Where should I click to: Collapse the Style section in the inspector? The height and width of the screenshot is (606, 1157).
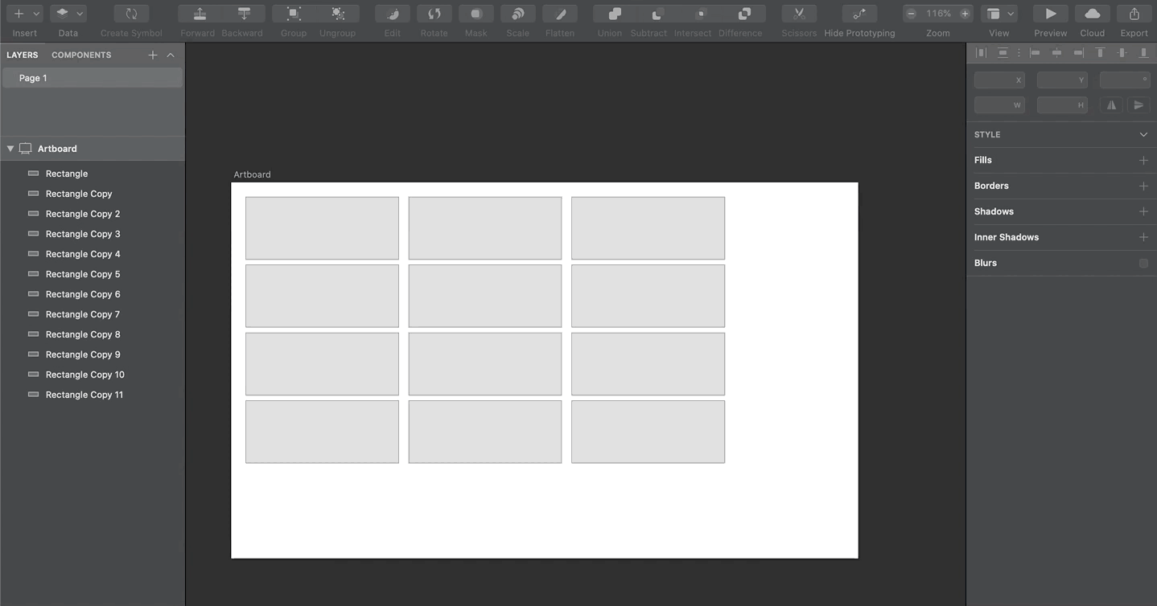click(x=1143, y=134)
